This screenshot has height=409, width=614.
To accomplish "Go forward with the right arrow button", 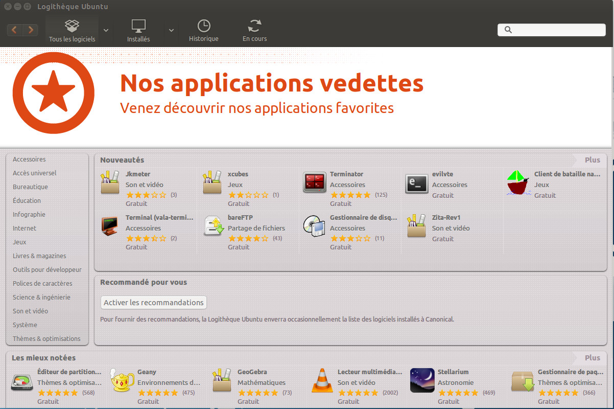I will pyautogui.click(x=31, y=30).
